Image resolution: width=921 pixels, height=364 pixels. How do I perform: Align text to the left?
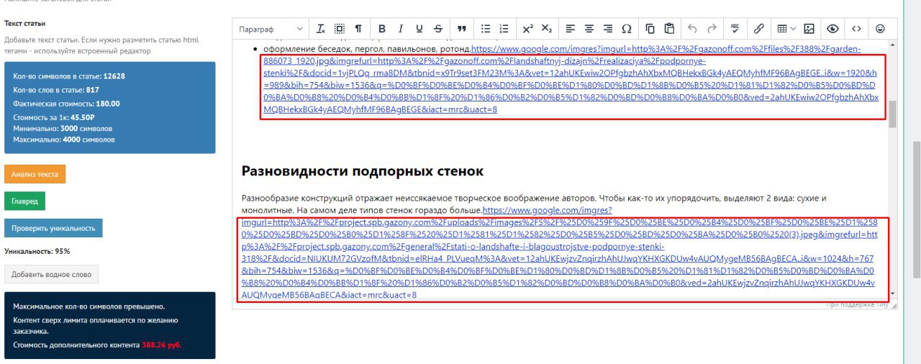coord(571,29)
